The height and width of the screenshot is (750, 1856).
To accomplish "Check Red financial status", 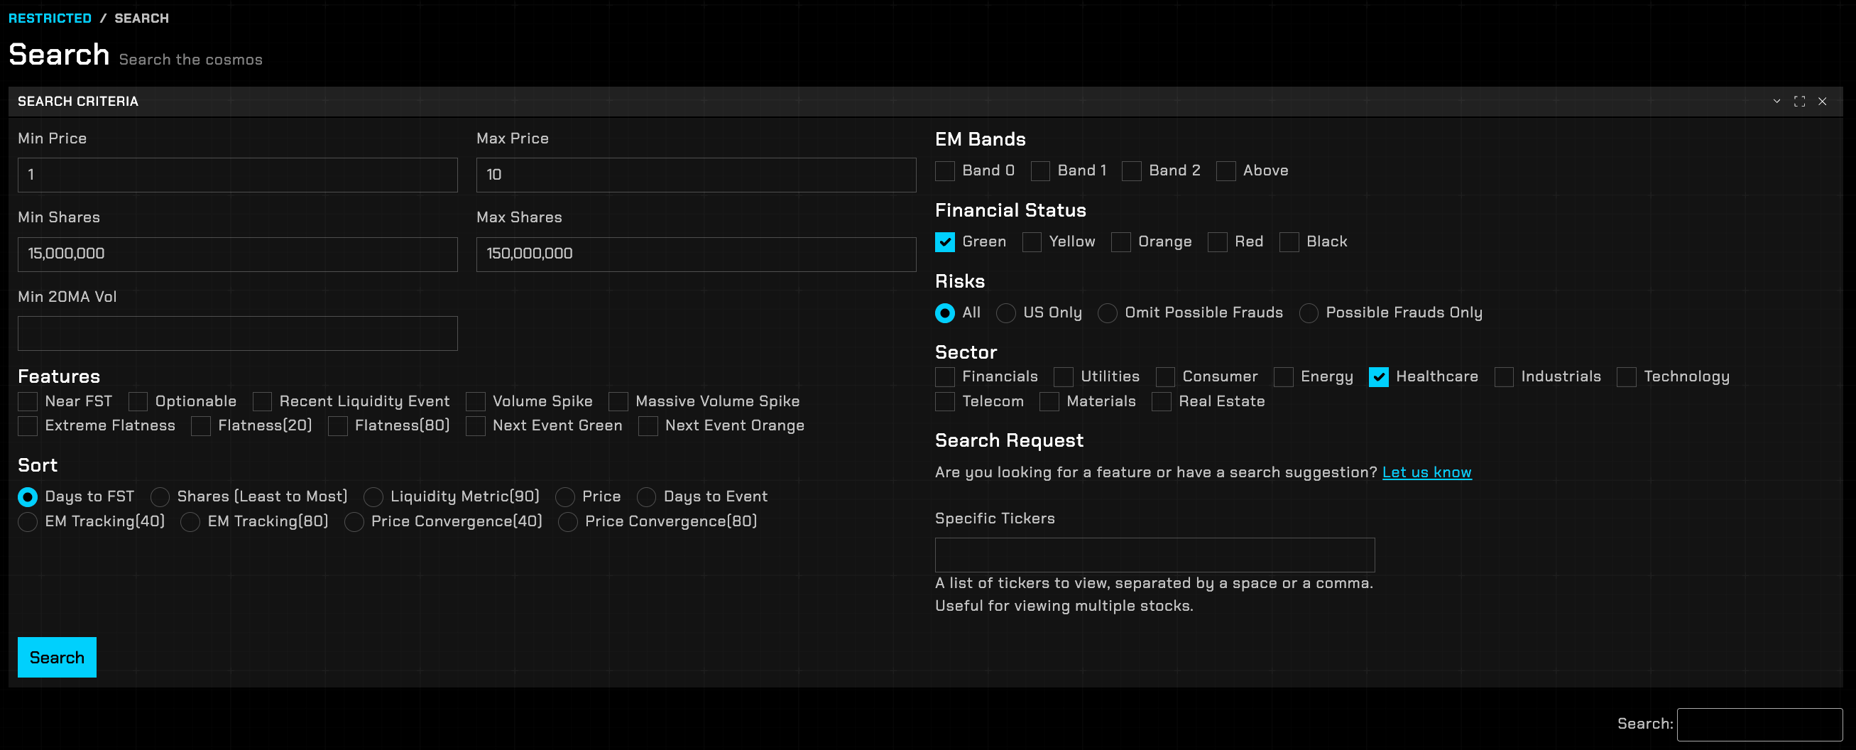I will point(1218,242).
